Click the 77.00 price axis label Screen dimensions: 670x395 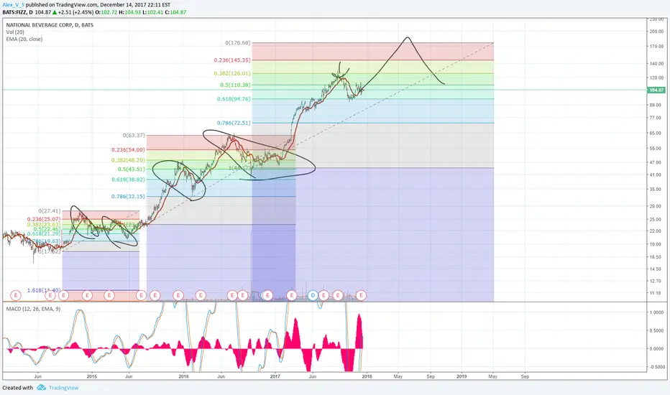pos(655,118)
